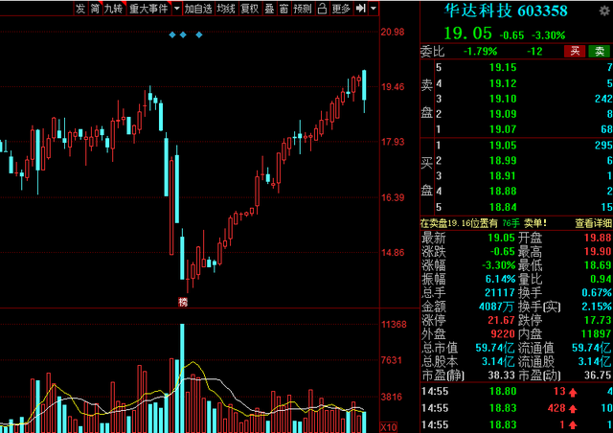Open the 九转 indicator
The width and height of the screenshot is (613, 433).
114,9
